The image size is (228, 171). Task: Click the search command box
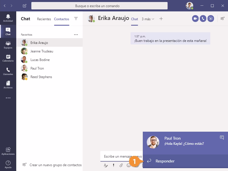(99, 6)
